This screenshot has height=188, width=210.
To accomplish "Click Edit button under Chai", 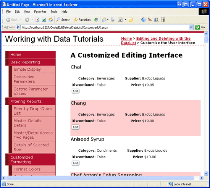I will (76, 91).
